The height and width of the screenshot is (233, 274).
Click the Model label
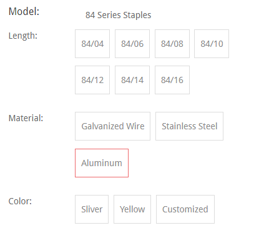(x=24, y=11)
